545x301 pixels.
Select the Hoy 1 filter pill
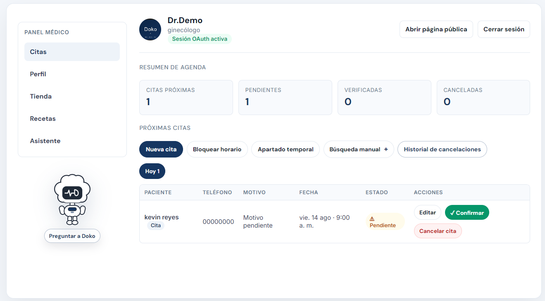(x=152, y=171)
